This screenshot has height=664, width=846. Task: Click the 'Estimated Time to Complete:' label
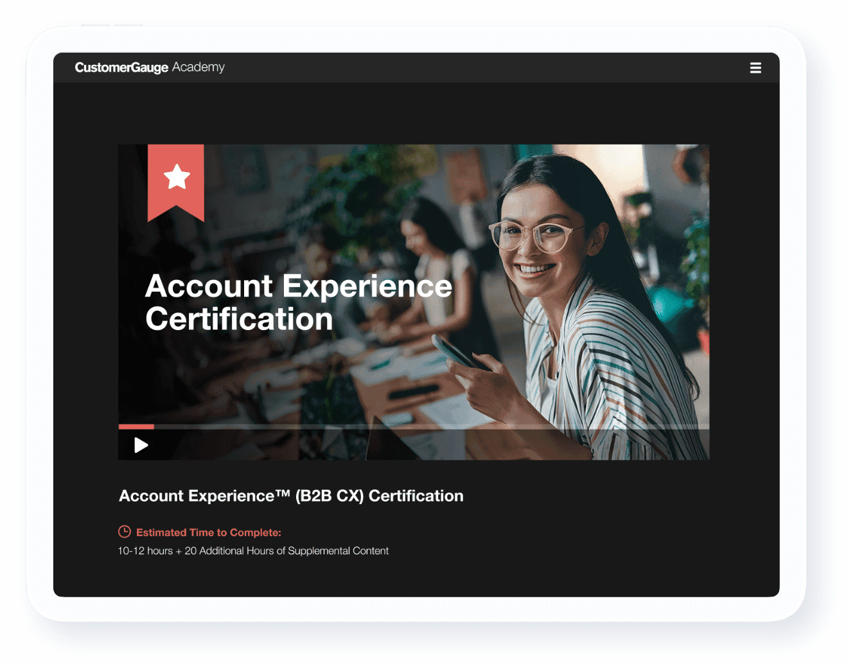[209, 532]
